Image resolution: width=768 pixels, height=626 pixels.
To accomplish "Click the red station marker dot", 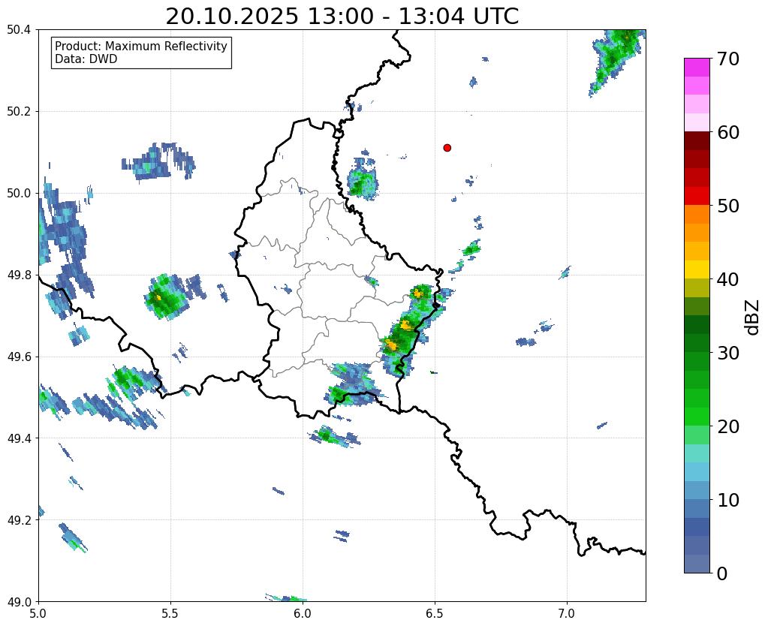I will coord(447,148).
